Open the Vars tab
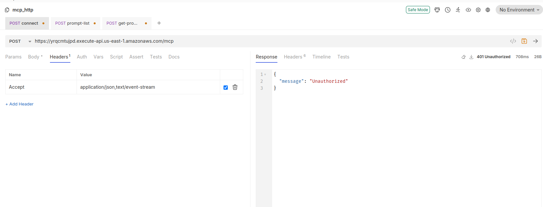The height and width of the screenshot is (207, 543). [x=98, y=57]
